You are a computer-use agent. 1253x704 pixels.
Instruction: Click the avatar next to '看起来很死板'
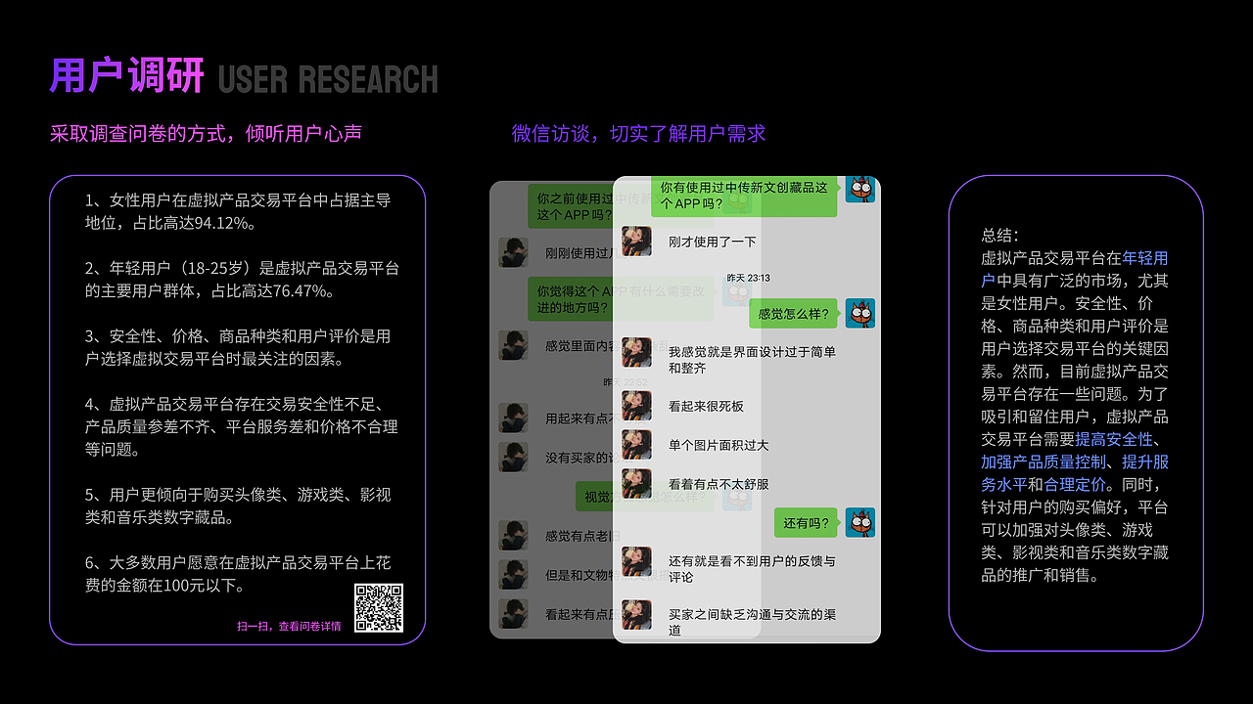click(x=637, y=405)
